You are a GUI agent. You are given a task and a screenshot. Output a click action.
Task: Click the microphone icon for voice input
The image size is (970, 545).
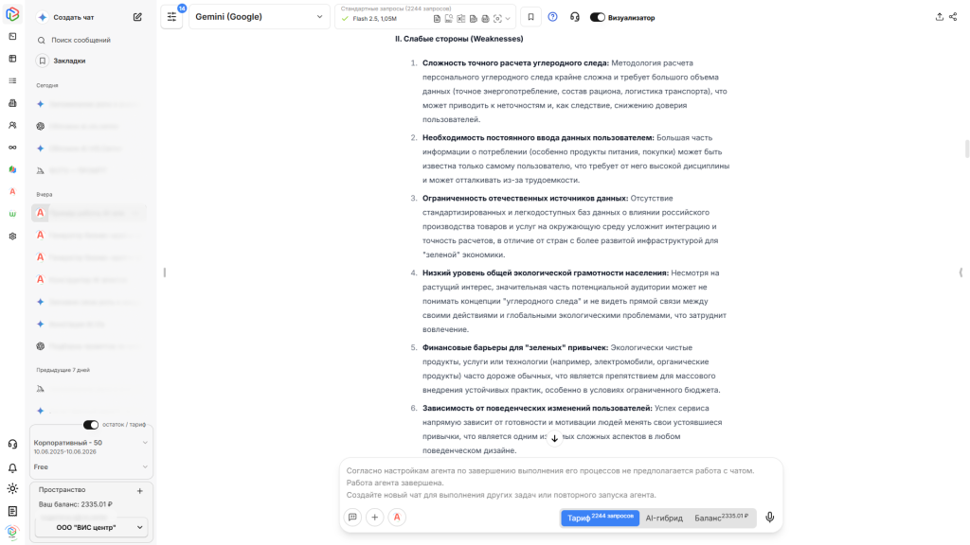pos(769,518)
